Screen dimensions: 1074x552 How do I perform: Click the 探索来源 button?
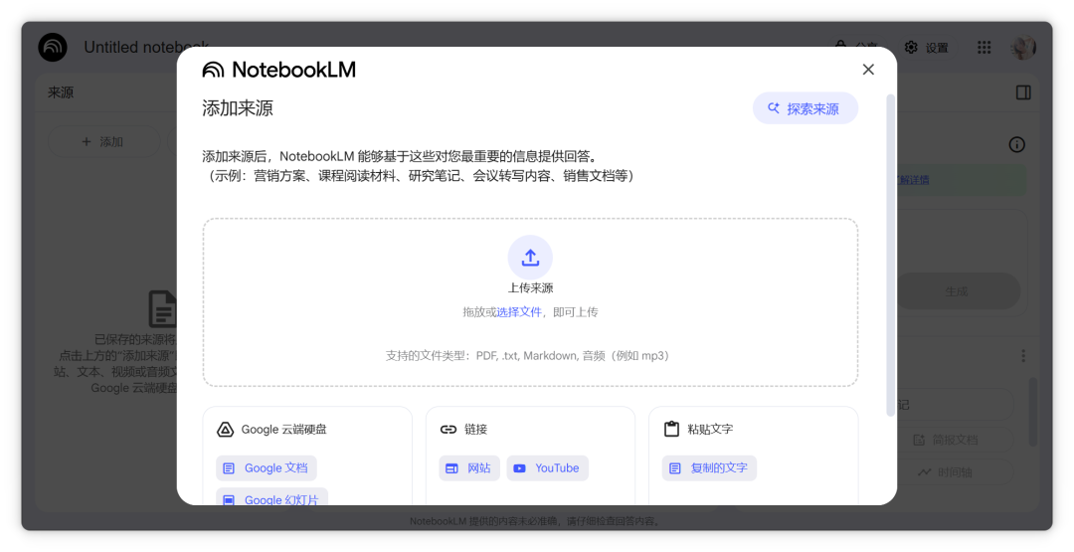coord(805,108)
